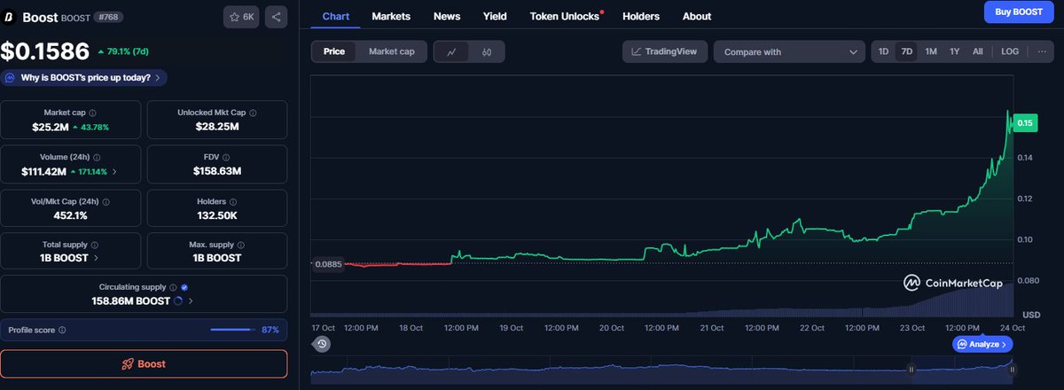Click the Profile score progress bar
This screenshot has height=390, width=1064.
click(x=232, y=330)
